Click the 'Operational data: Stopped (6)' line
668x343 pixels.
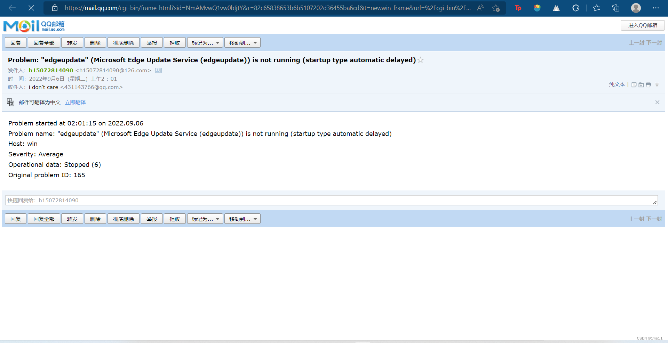[x=55, y=165]
